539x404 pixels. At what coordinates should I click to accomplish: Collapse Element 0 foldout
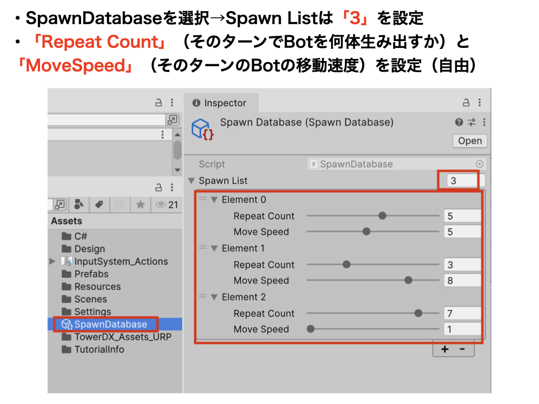(x=214, y=199)
